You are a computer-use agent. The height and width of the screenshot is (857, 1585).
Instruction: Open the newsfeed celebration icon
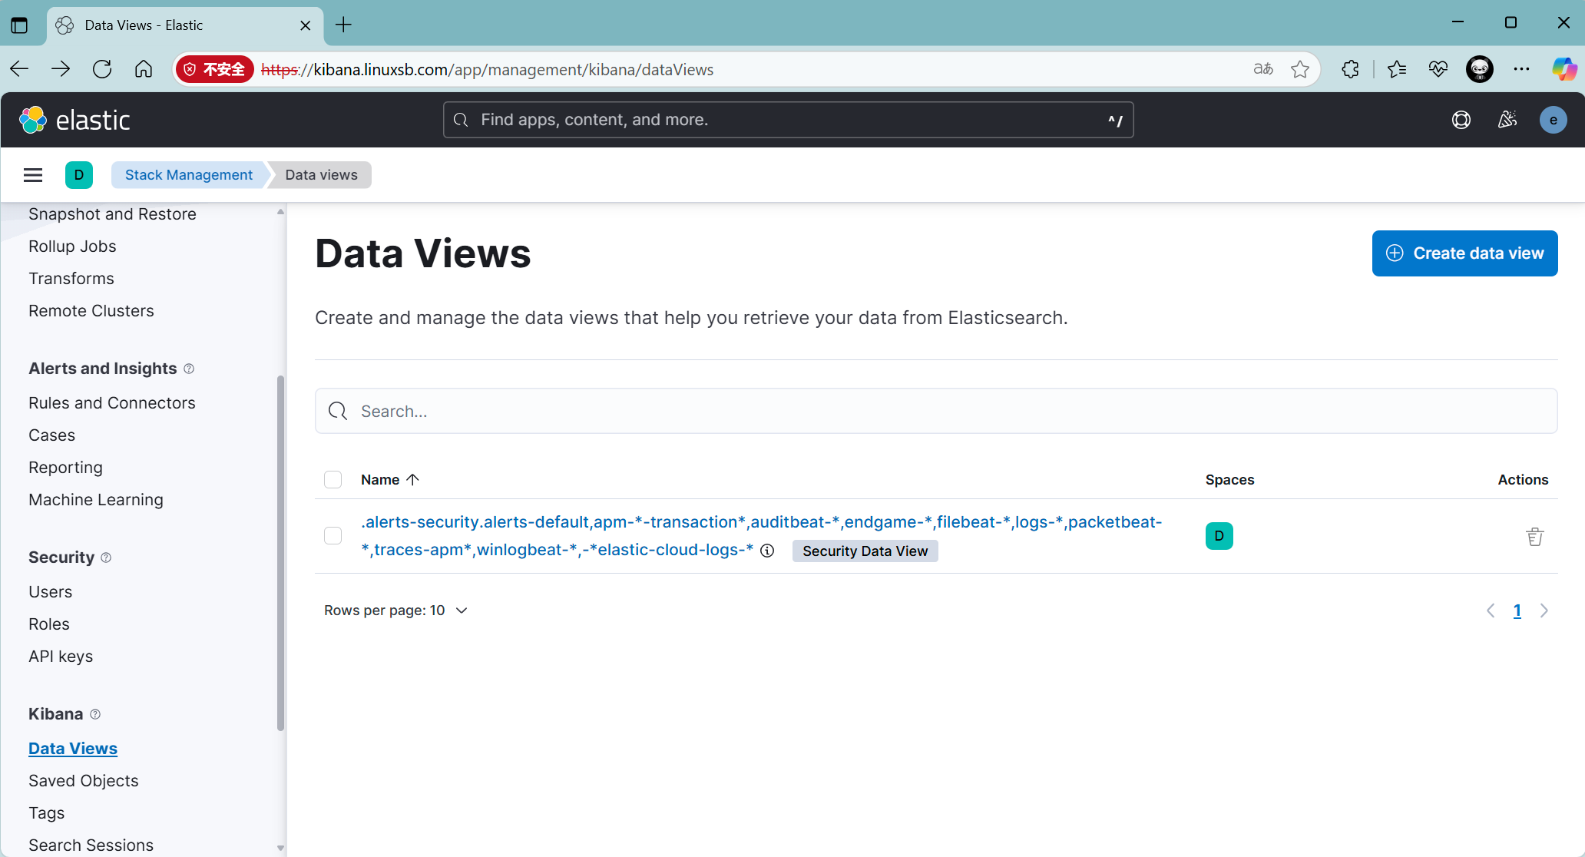tap(1507, 120)
